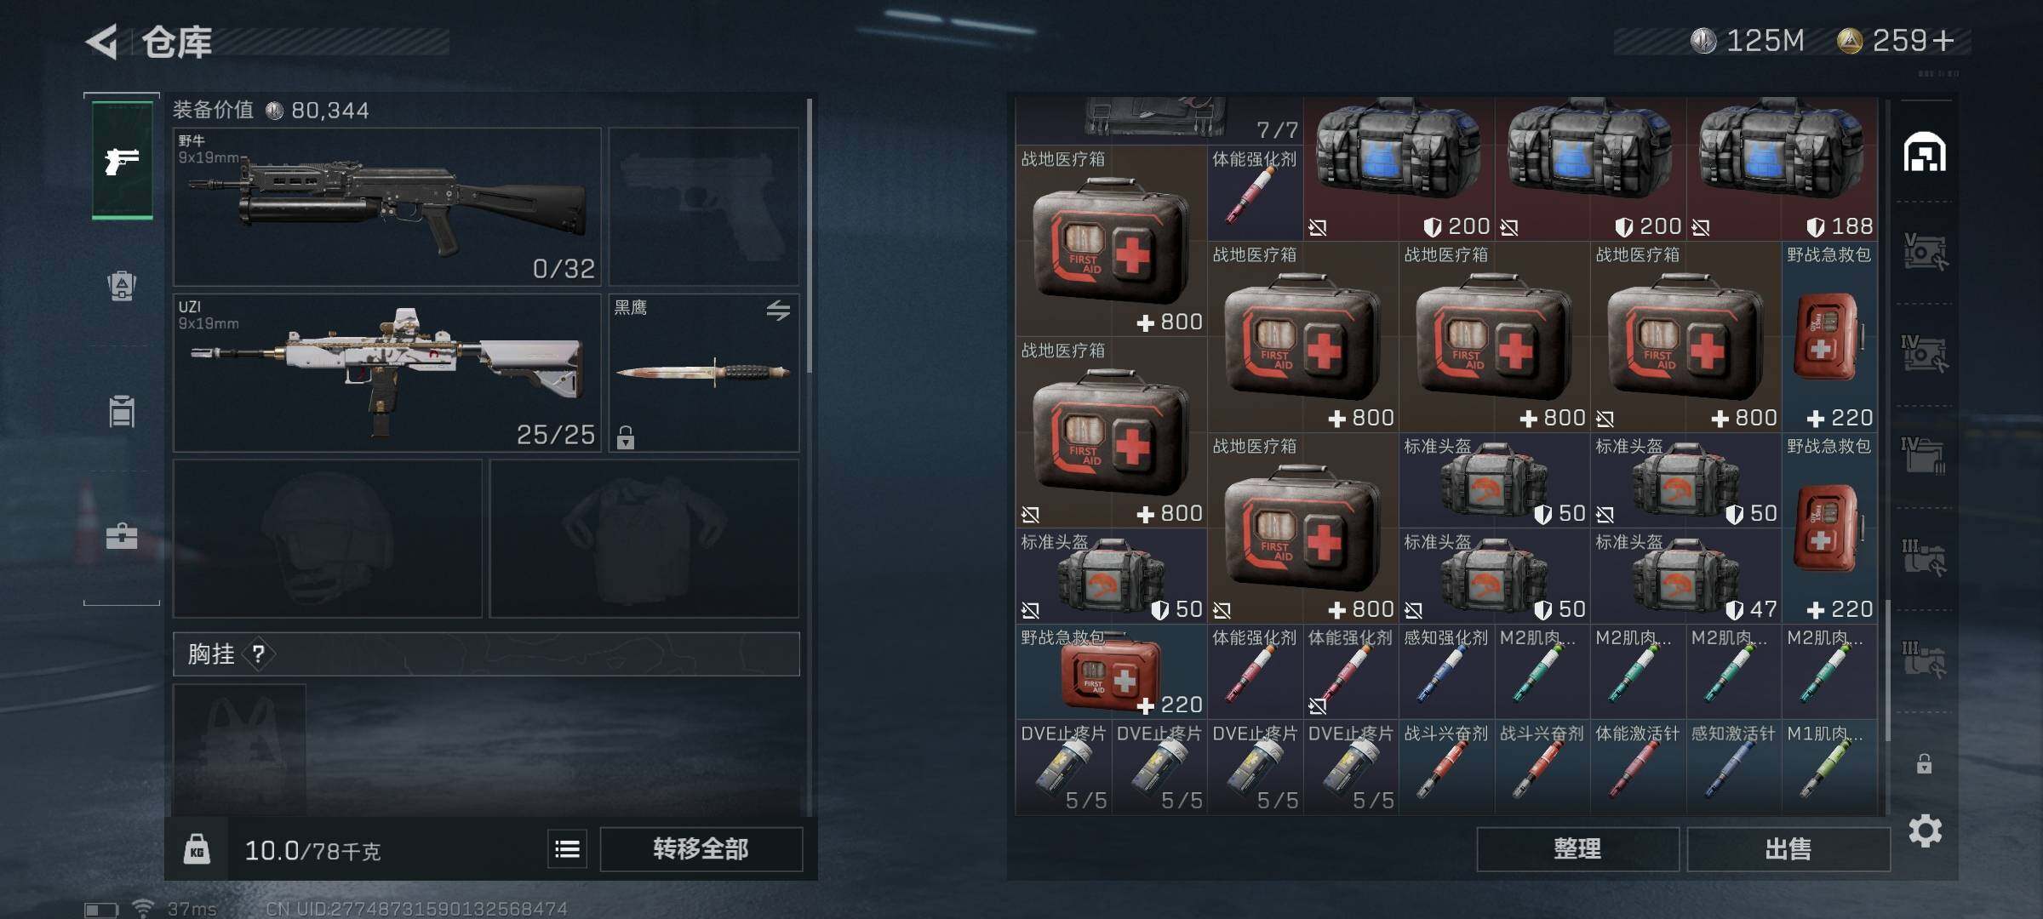Screen dimensions: 2043x919
Task: Select the weapons pistol tab in left sidebar
Action: (123, 160)
